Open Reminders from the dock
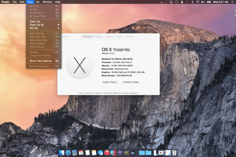This screenshot has width=236, height=157. (88, 153)
